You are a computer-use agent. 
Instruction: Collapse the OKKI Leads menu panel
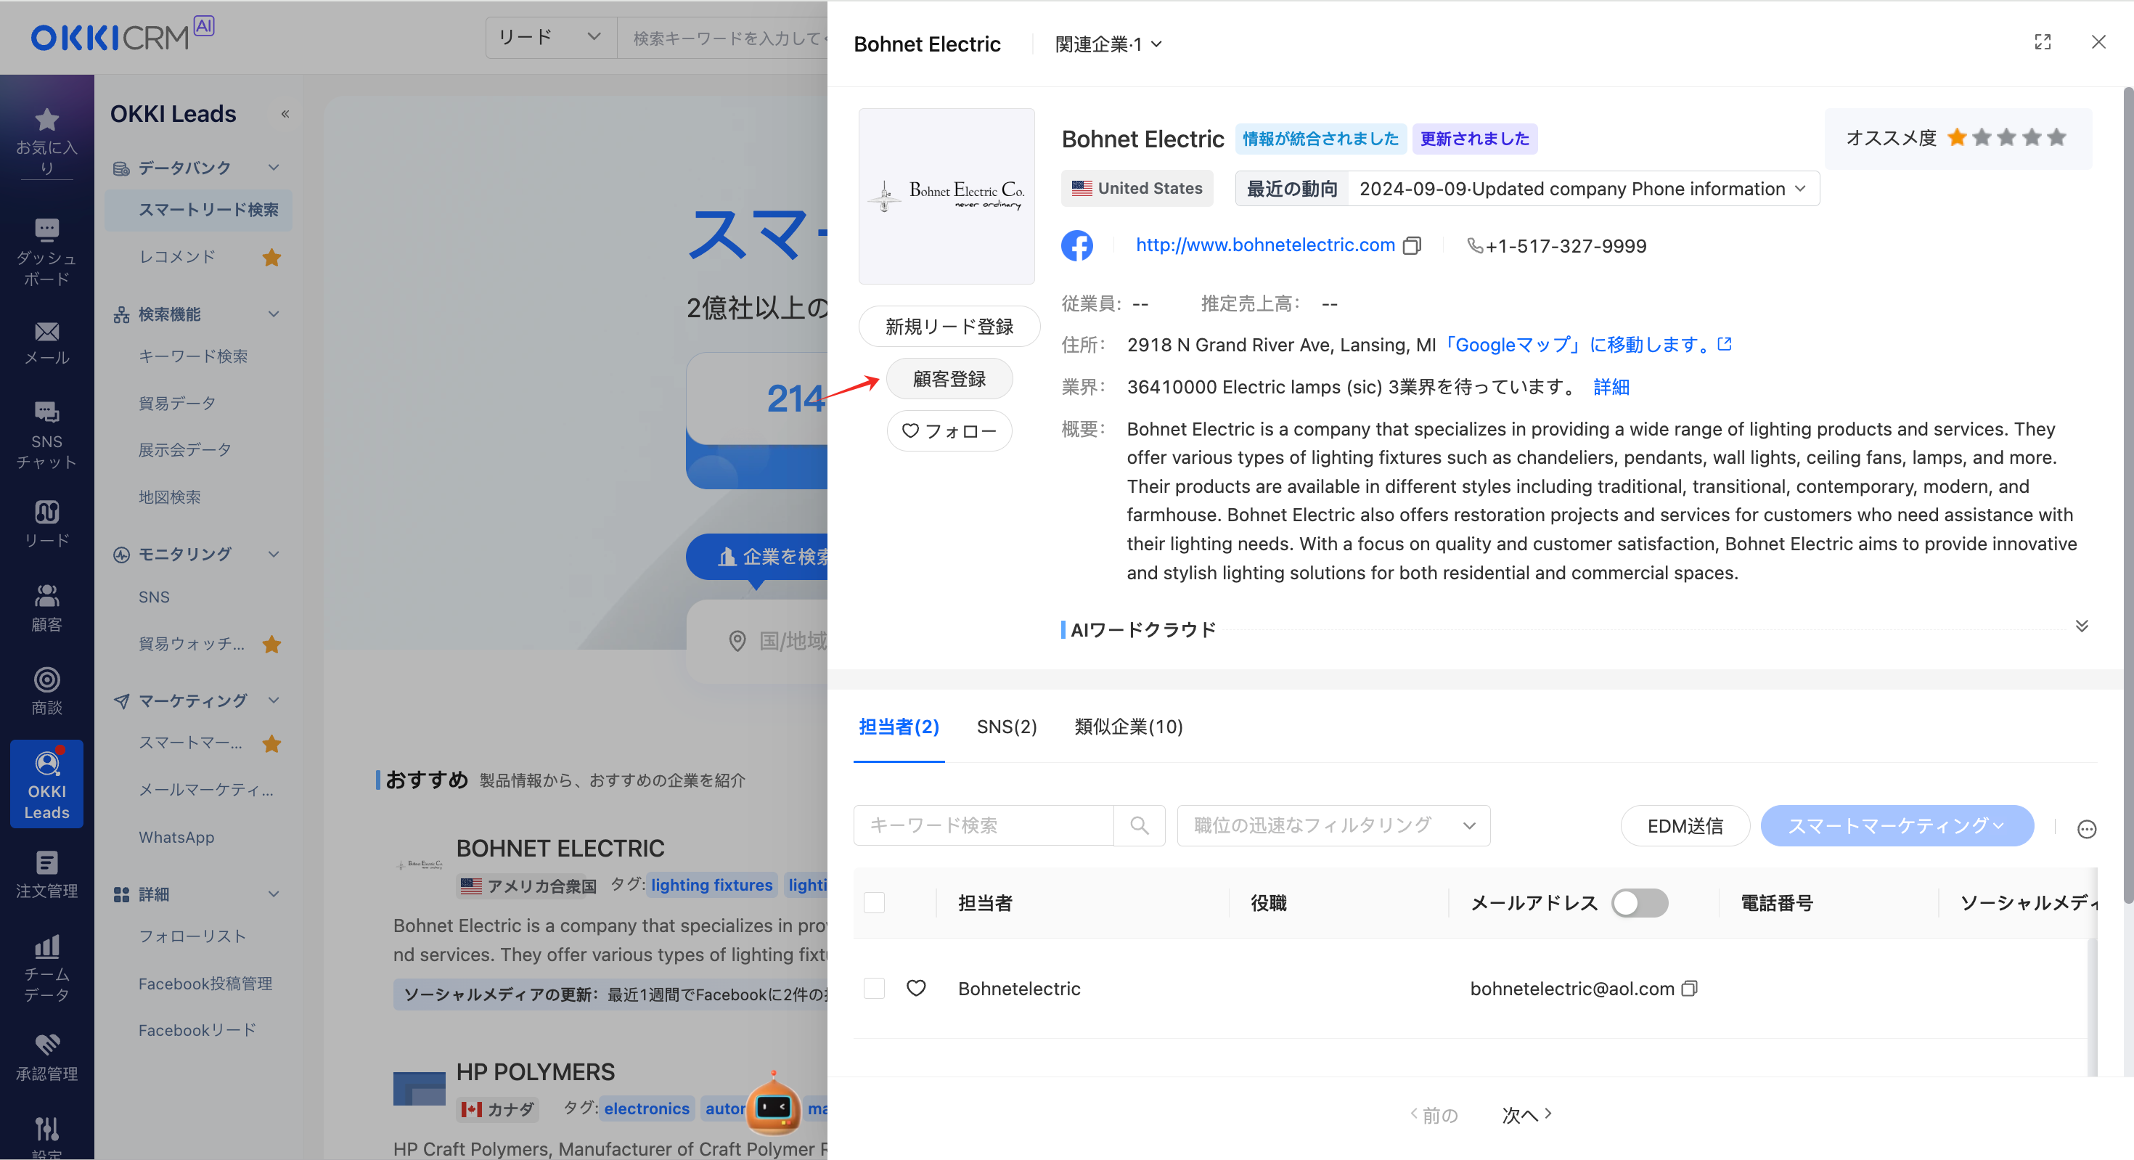coord(285,113)
